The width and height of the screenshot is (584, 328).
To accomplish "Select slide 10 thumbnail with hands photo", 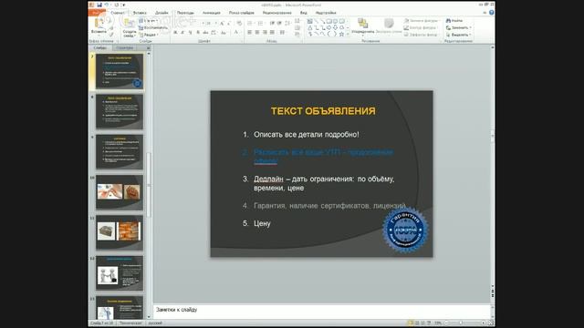I will (120, 192).
